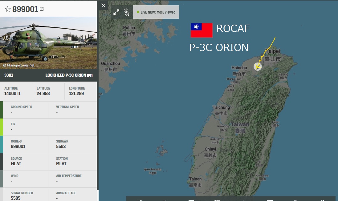Viewport: 338px width, 201px height.
Task: Click the Taipei label on map
Action: pyautogui.click(x=273, y=51)
